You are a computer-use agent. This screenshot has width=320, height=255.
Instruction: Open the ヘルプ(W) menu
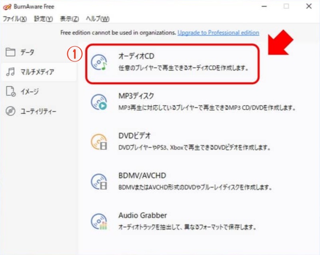(x=98, y=19)
